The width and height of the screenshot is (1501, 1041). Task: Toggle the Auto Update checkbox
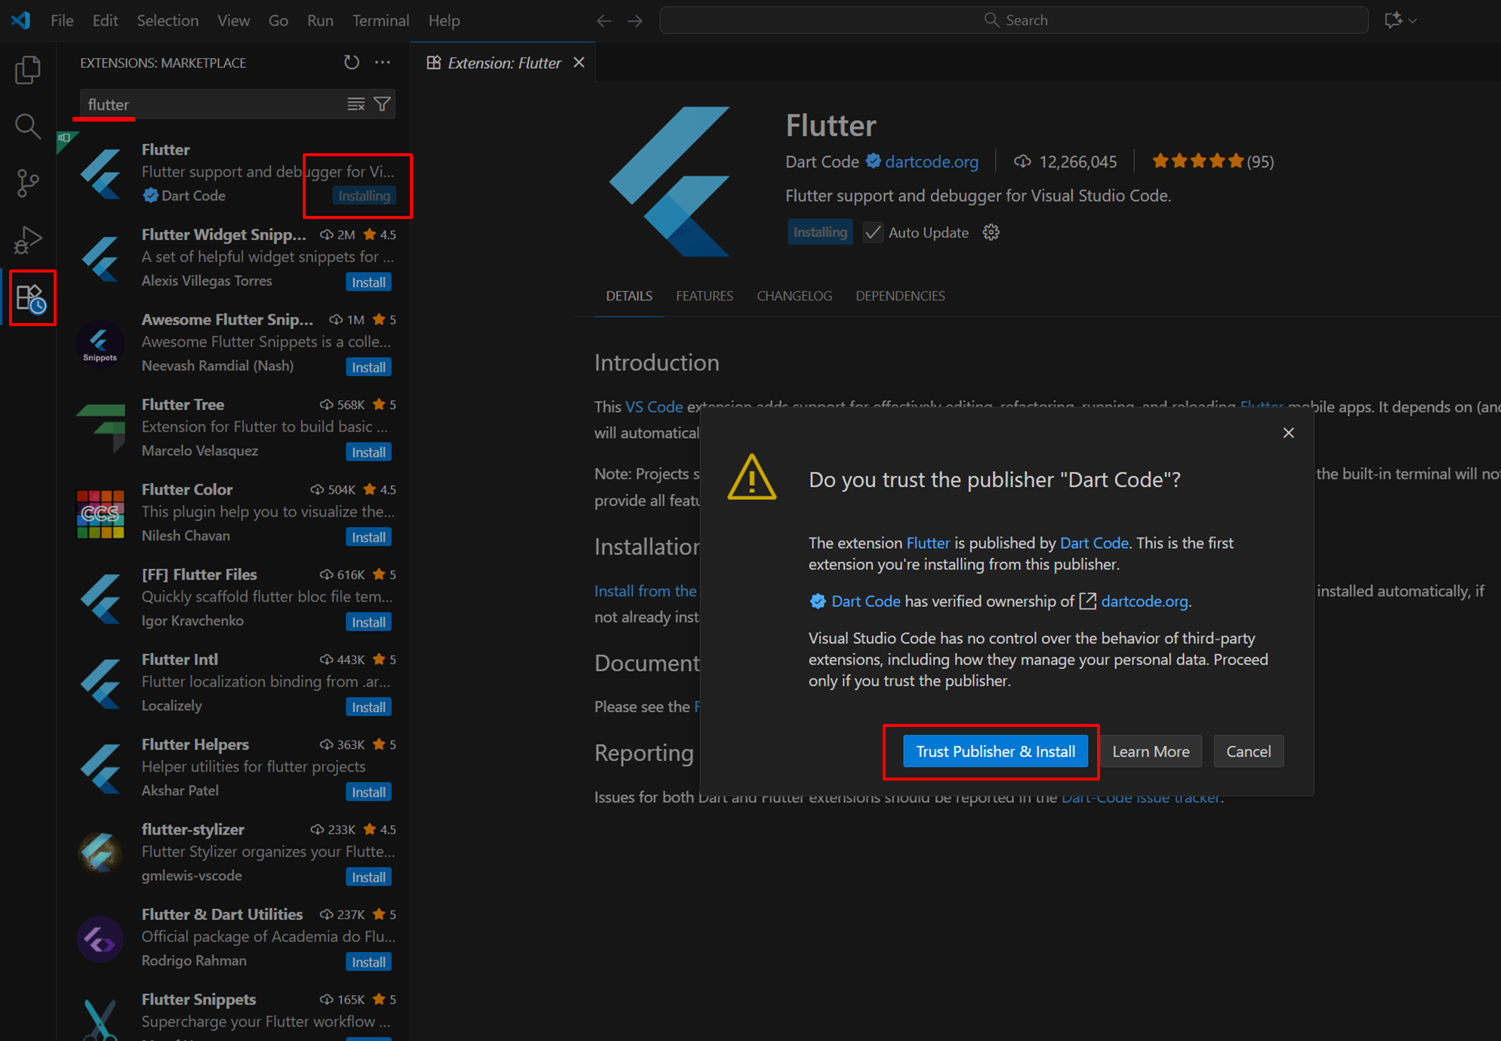tap(873, 233)
